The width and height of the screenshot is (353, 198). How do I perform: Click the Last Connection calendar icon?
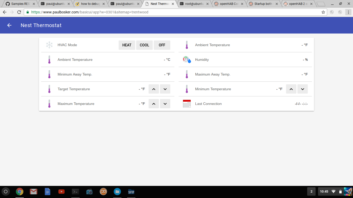click(187, 104)
